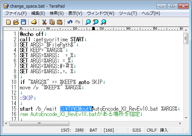This screenshot has height=136, width=192.
Task: Click the 挿入 insert mode status entry
Action: click(164, 130)
